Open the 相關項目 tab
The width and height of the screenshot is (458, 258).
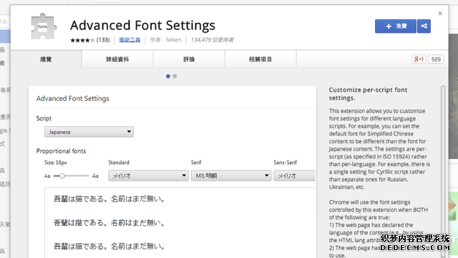260,59
